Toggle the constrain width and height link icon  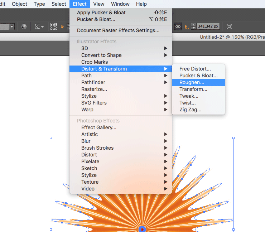[x=178, y=26]
